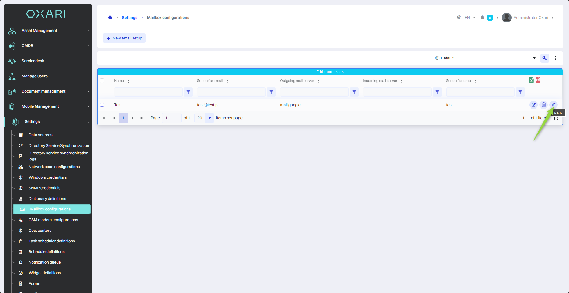Follow the Settings breadcrumb link

coord(129,18)
